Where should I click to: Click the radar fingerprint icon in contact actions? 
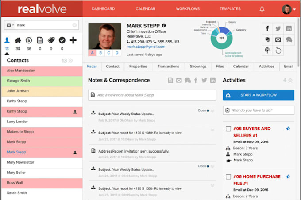pyautogui.click(x=267, y=51)
